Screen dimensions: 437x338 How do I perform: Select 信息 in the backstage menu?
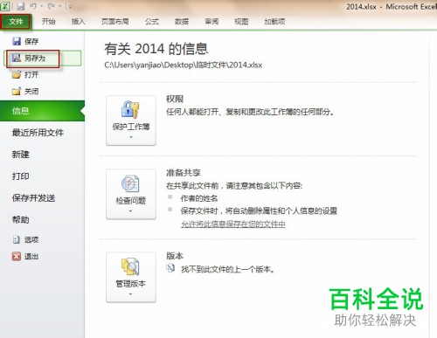point(42,111)
